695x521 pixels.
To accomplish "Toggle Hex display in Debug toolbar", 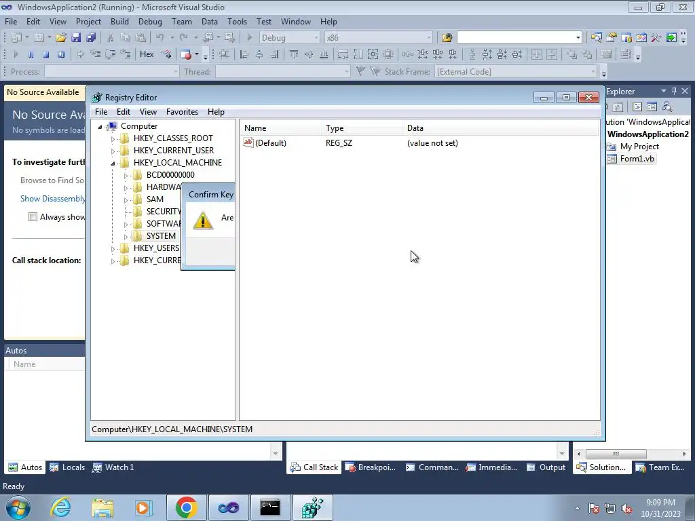I will point(147,54).
